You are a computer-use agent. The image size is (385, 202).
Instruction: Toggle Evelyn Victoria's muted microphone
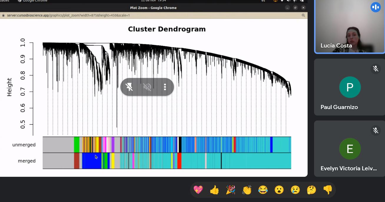coord(376,130)
